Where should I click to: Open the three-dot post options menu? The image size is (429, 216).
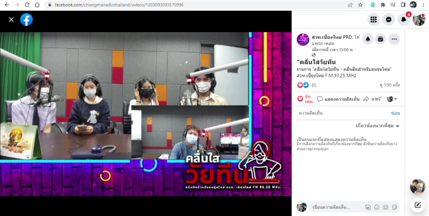394,39
